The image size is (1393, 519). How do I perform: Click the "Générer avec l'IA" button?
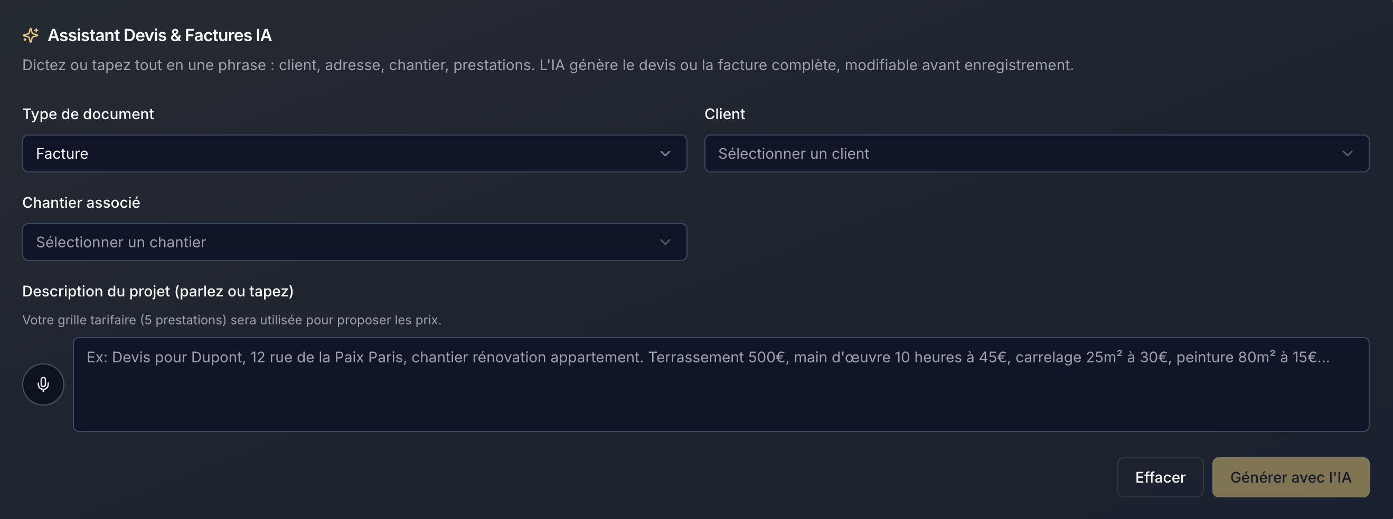click(1290, 477)
